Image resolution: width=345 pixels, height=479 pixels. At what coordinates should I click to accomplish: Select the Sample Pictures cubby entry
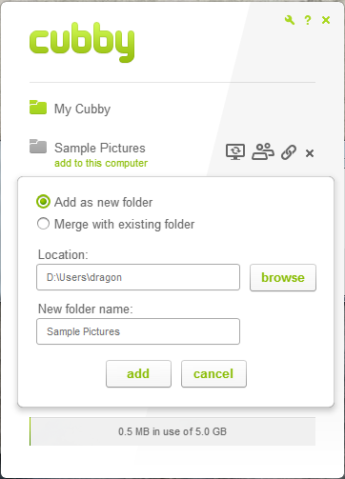pyautogui.click(x=100, y=148)
